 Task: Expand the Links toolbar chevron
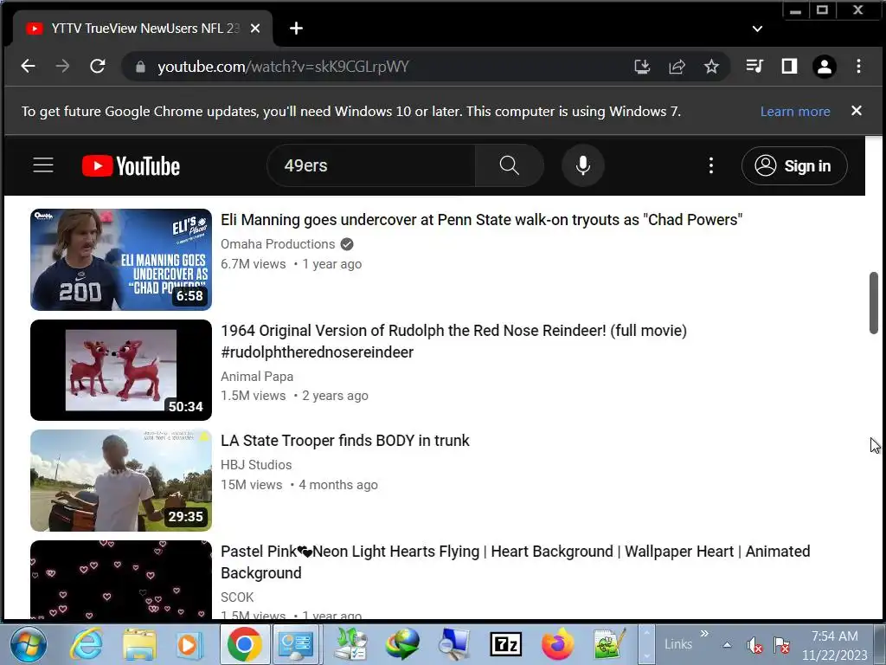[x=704, y=633]
